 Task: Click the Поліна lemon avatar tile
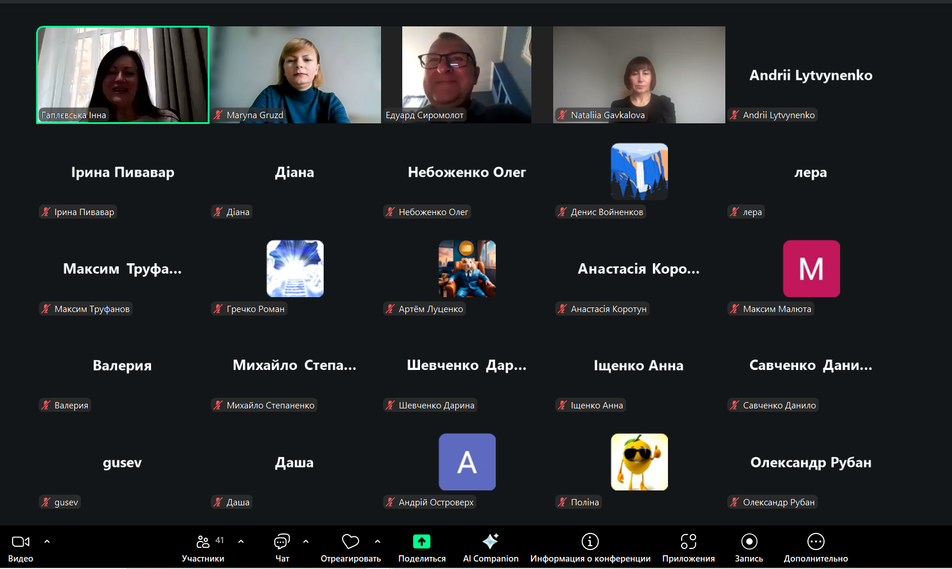639,462
